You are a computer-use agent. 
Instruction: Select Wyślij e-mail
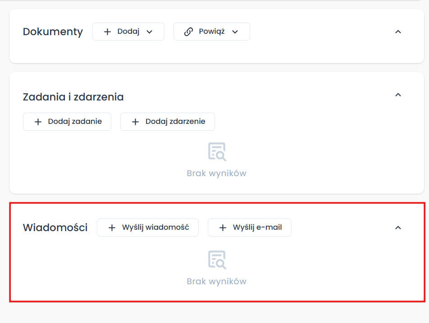(249, 227)
